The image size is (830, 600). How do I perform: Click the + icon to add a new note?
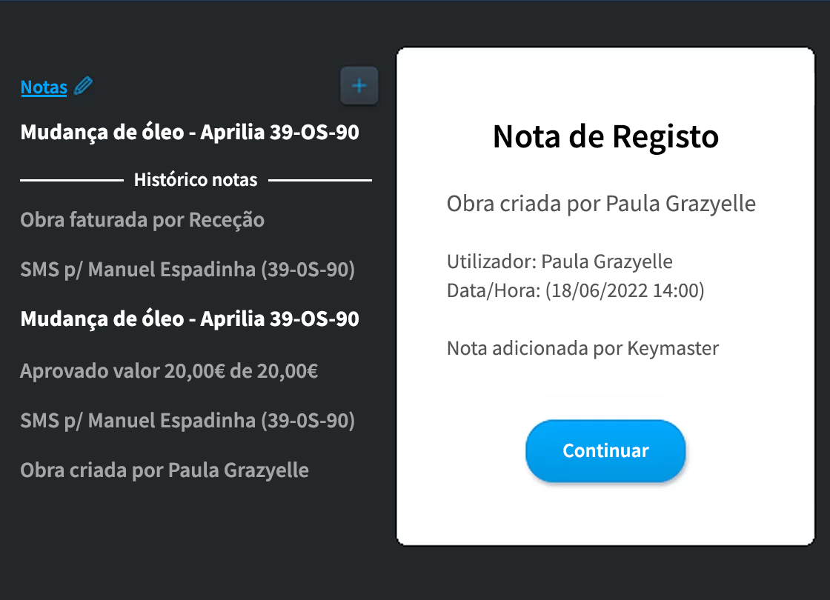point(359,85)
